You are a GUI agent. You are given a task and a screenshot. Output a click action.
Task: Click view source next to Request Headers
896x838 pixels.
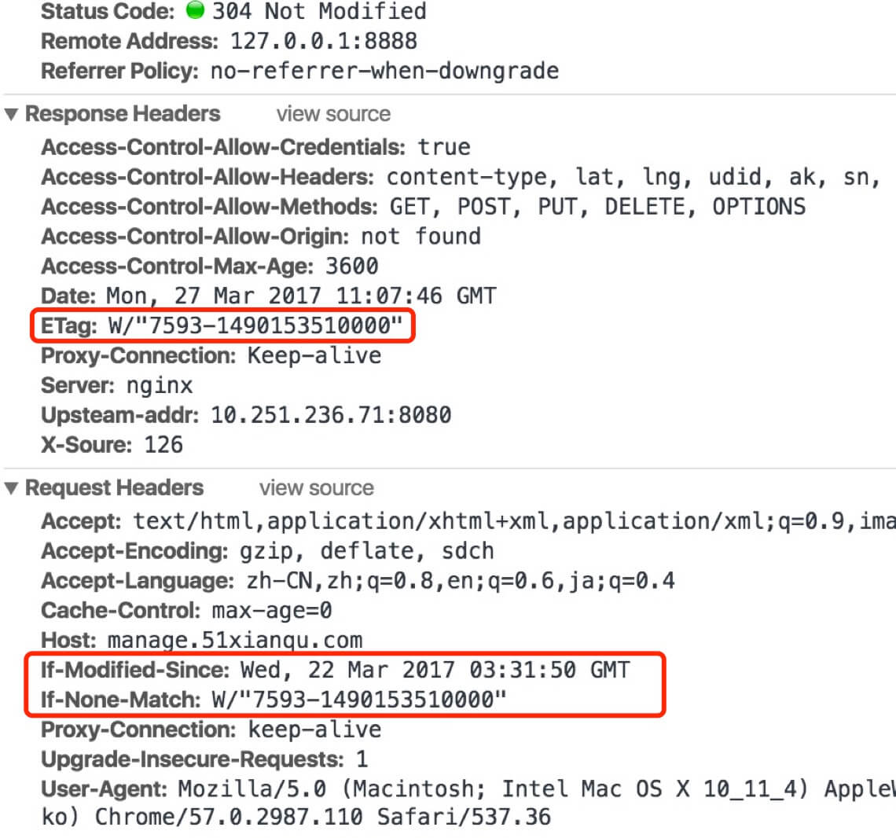pyautogui.click(x=317, y=487)
